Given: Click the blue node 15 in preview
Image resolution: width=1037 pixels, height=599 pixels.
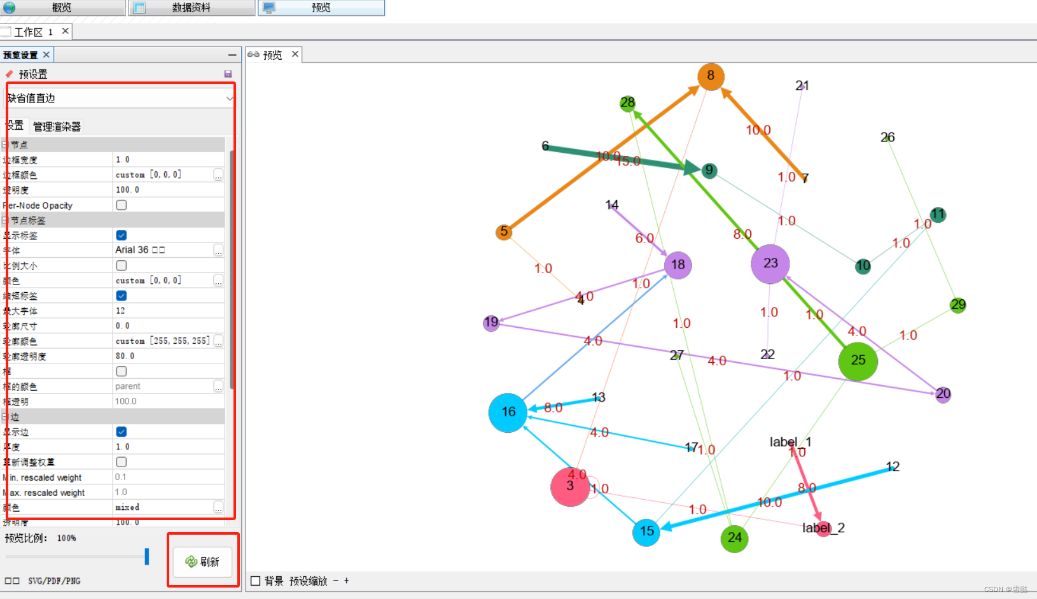Looking at the screenshot, I should [x=646, y=532].
